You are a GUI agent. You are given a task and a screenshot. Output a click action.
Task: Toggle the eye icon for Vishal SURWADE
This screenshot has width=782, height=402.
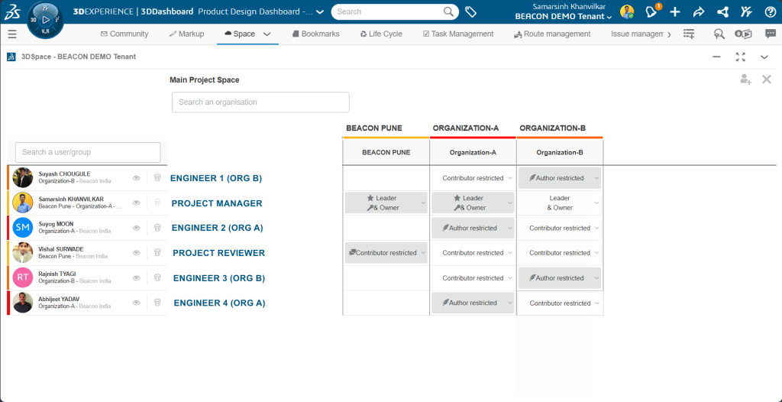point(137,253)
